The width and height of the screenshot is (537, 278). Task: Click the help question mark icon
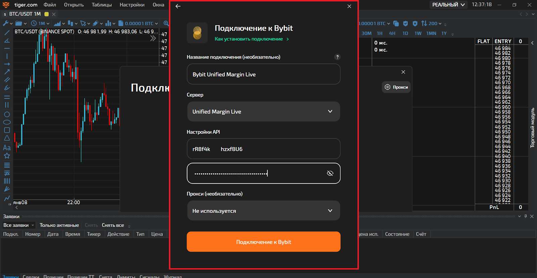pos(337,57)
